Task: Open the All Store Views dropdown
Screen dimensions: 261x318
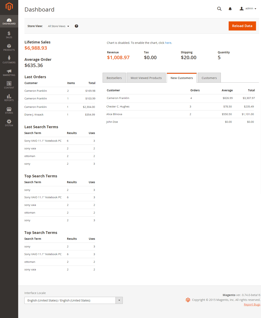Action: [58, 26]
